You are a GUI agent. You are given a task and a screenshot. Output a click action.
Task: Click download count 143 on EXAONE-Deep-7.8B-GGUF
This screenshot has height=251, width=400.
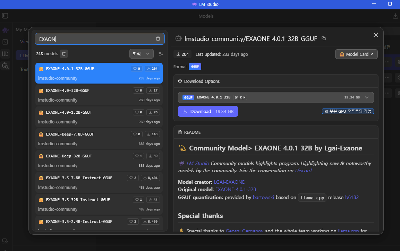pyautogui.click(x=152, y=134)
